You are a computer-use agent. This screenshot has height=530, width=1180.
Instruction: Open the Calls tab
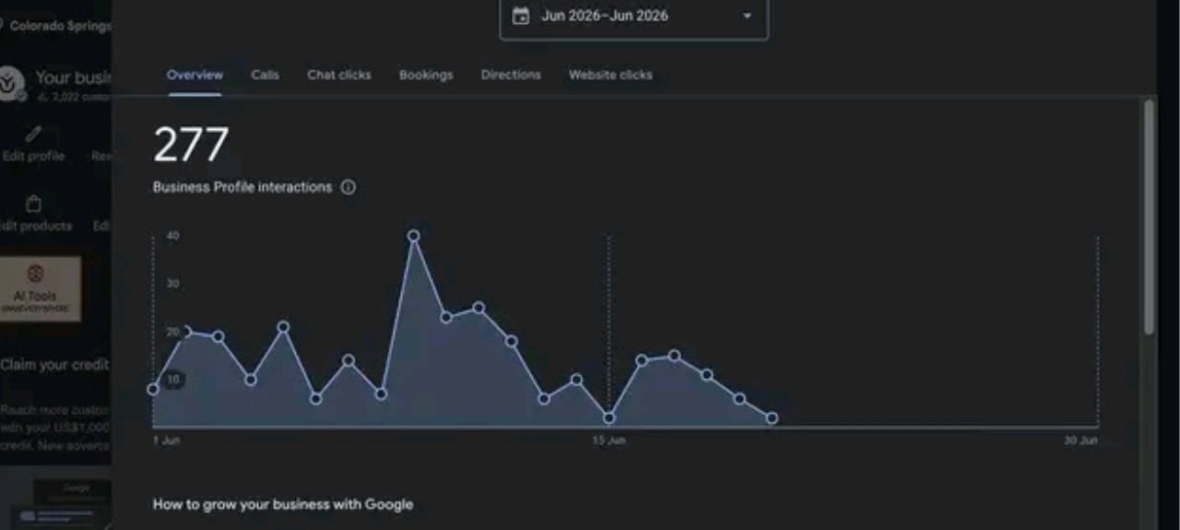tap(265, 75)
